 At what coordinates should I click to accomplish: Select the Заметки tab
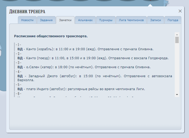[65, 20]
